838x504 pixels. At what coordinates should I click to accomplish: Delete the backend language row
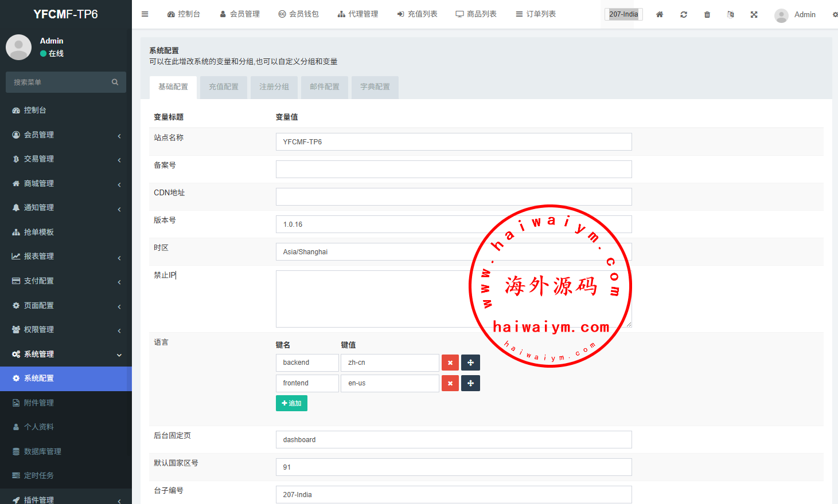coord(450,363)
